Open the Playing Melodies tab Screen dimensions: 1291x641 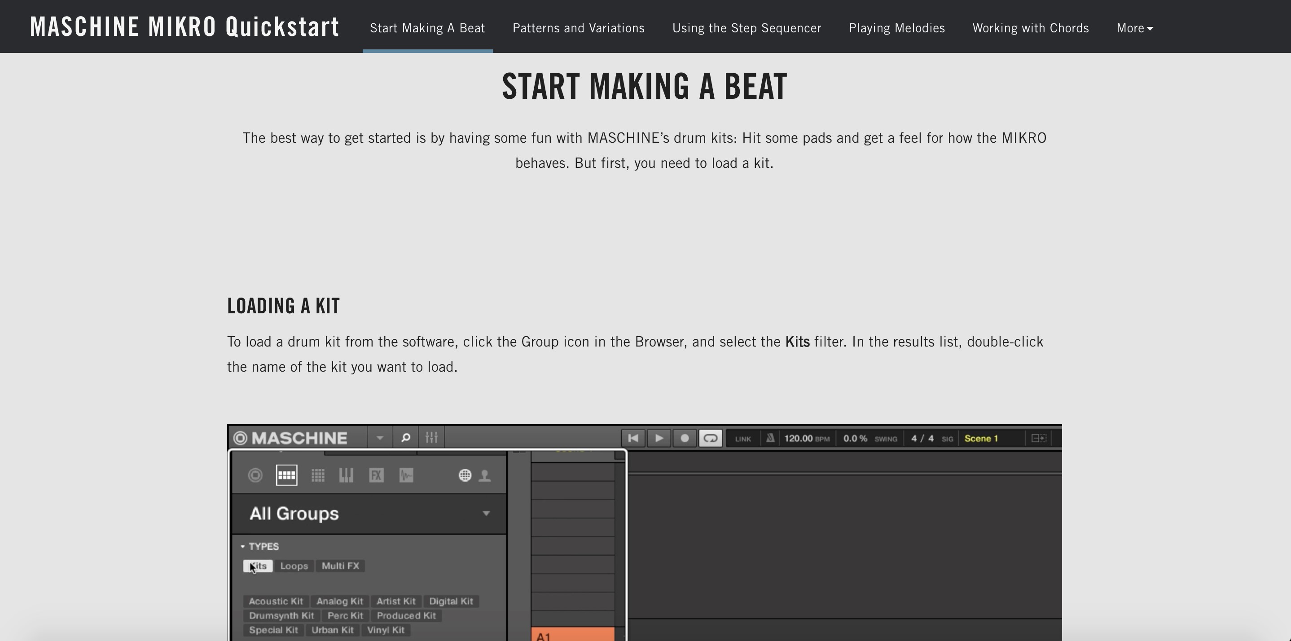coord(897,28)
